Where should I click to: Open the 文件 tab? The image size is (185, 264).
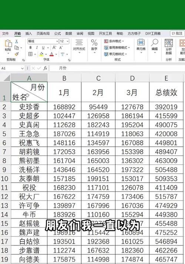(x=6, y=33)
